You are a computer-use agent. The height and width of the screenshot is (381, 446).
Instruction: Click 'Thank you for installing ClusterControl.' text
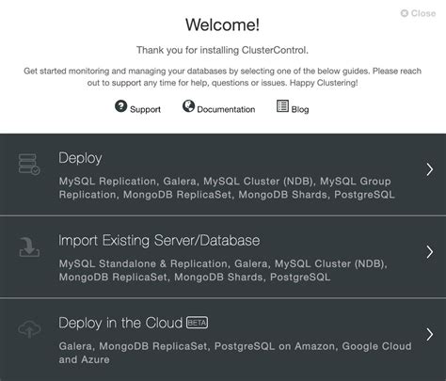[x=222, y=50]
